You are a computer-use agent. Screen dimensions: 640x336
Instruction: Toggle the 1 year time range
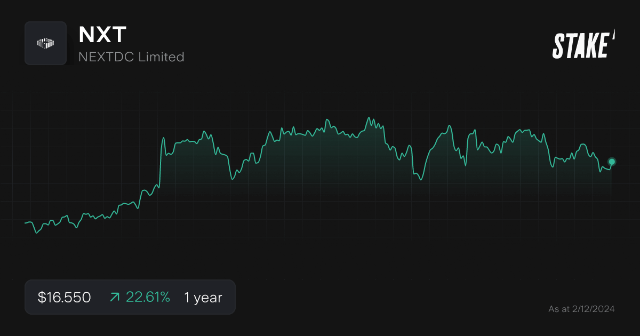[203, 297]
